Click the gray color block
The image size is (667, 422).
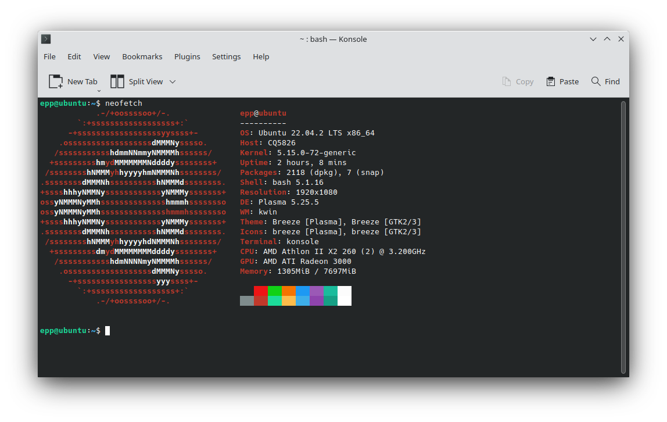247,301
